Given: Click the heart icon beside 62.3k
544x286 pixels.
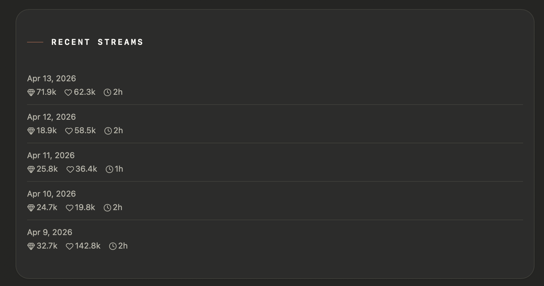Looking at the screenshot, I should pyautogui.click(x=68, y=92).
